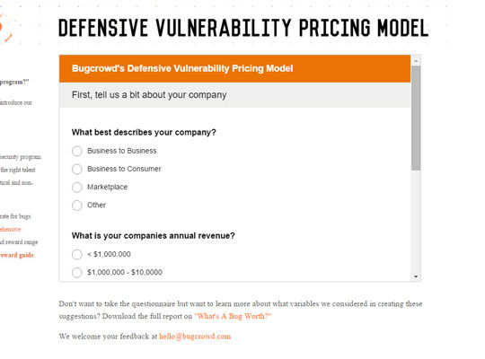This screenshot has width=485, height=359.
Task: Click the orange partial link above reward range text
Action: pyautogui.click(x=10, y=229)
